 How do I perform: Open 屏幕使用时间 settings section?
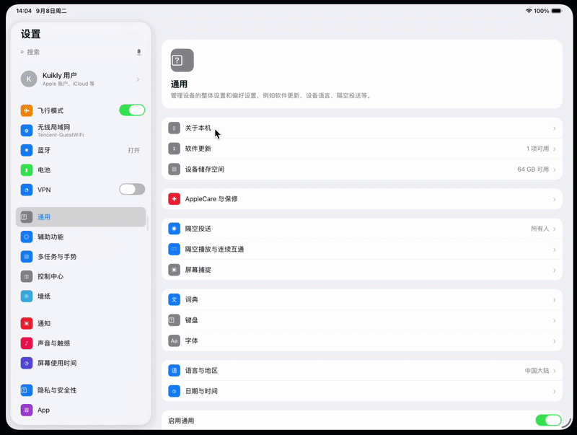[x=81, y=364]
